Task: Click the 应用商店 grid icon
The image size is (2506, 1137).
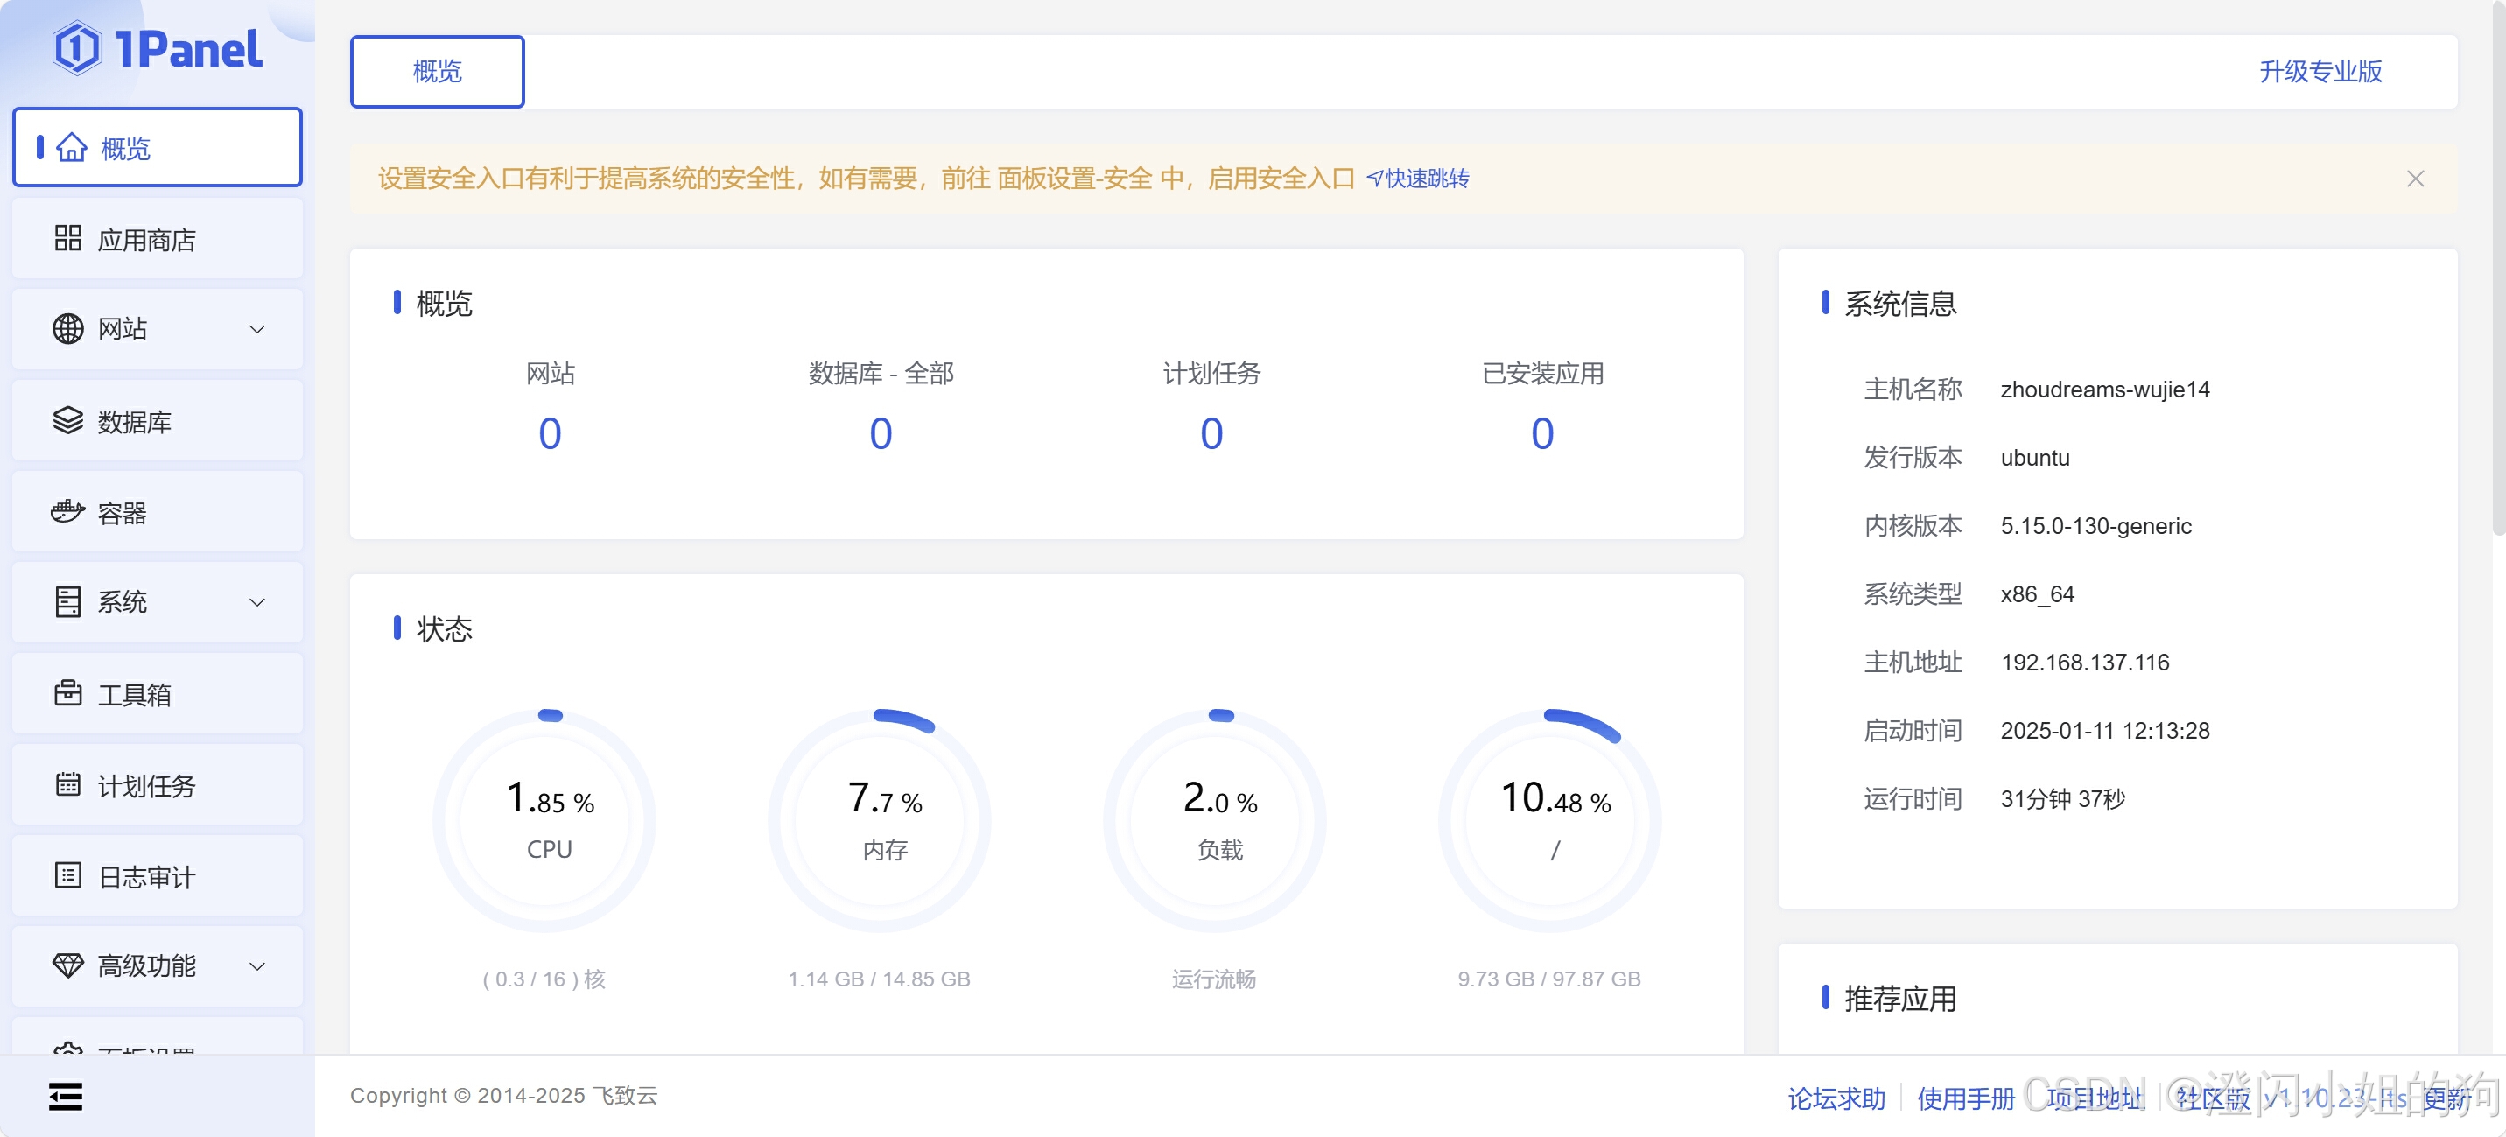Action: tap(67, 238)
